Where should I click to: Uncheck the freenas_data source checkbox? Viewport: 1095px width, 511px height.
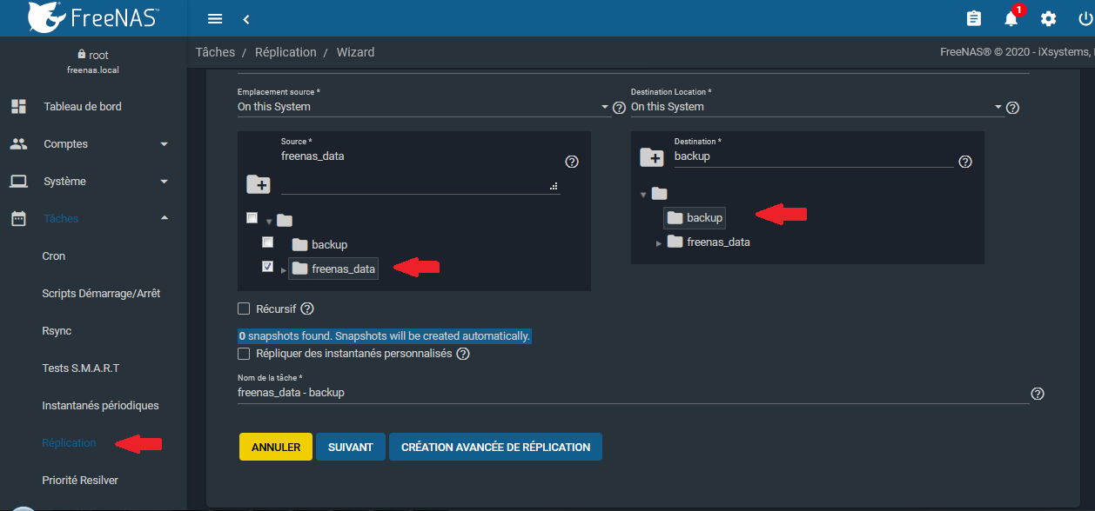click(268, 267)
